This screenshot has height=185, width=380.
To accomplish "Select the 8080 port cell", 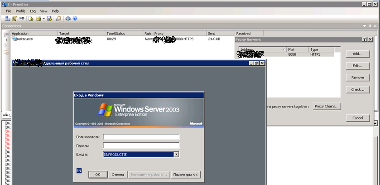I will [x=292, y=54].
